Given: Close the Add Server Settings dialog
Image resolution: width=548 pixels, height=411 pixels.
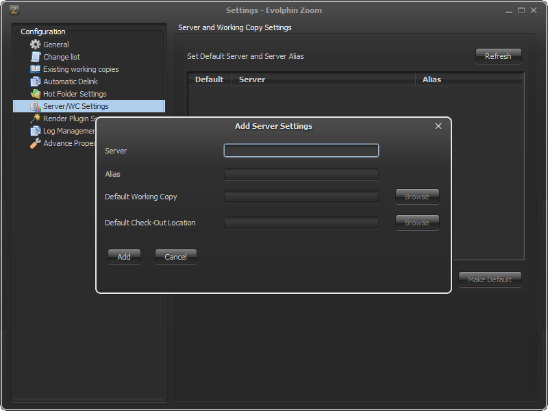Looking at the screenshot, I should coord(438,126).
